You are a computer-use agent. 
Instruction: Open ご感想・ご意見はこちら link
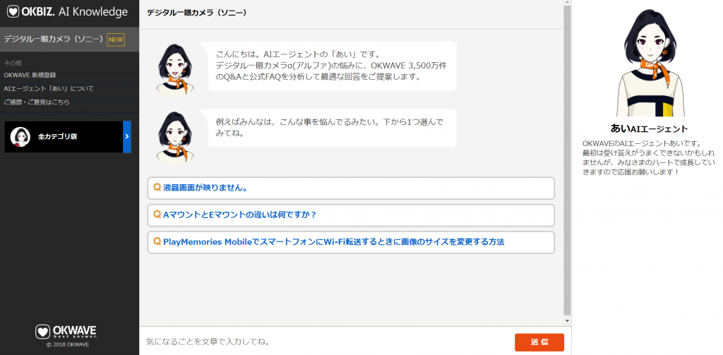coord(37,102)
